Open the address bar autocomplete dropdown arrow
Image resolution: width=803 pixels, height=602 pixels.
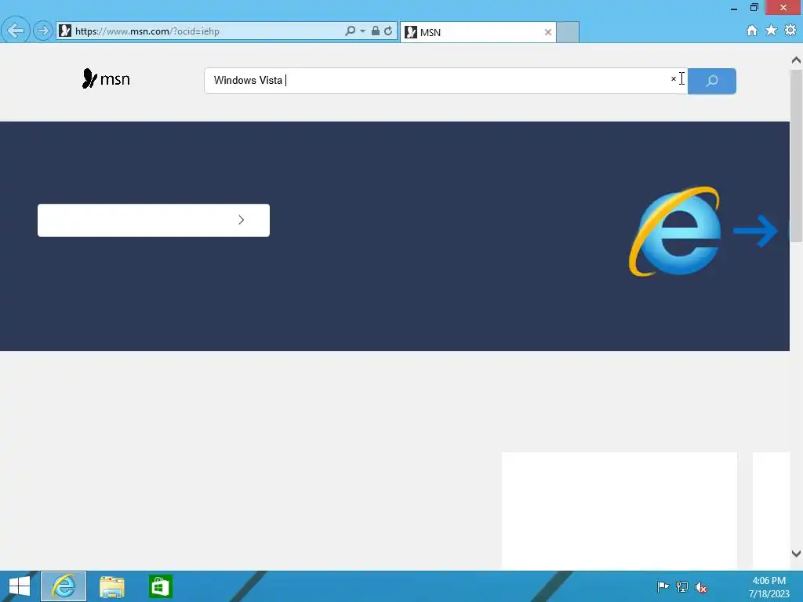[x=362, y=31]
